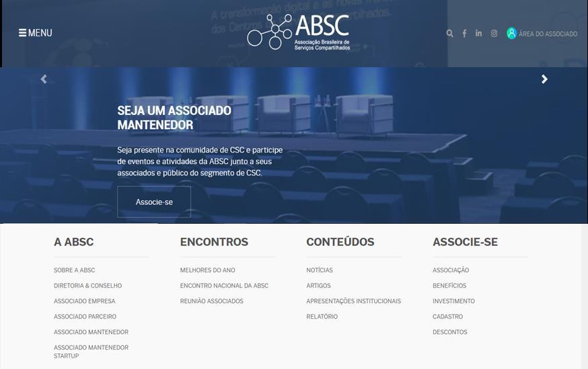Screen dimensions: 588x369
Task: Open Associado Mantenedor link
Action: (x=91, y=332)
